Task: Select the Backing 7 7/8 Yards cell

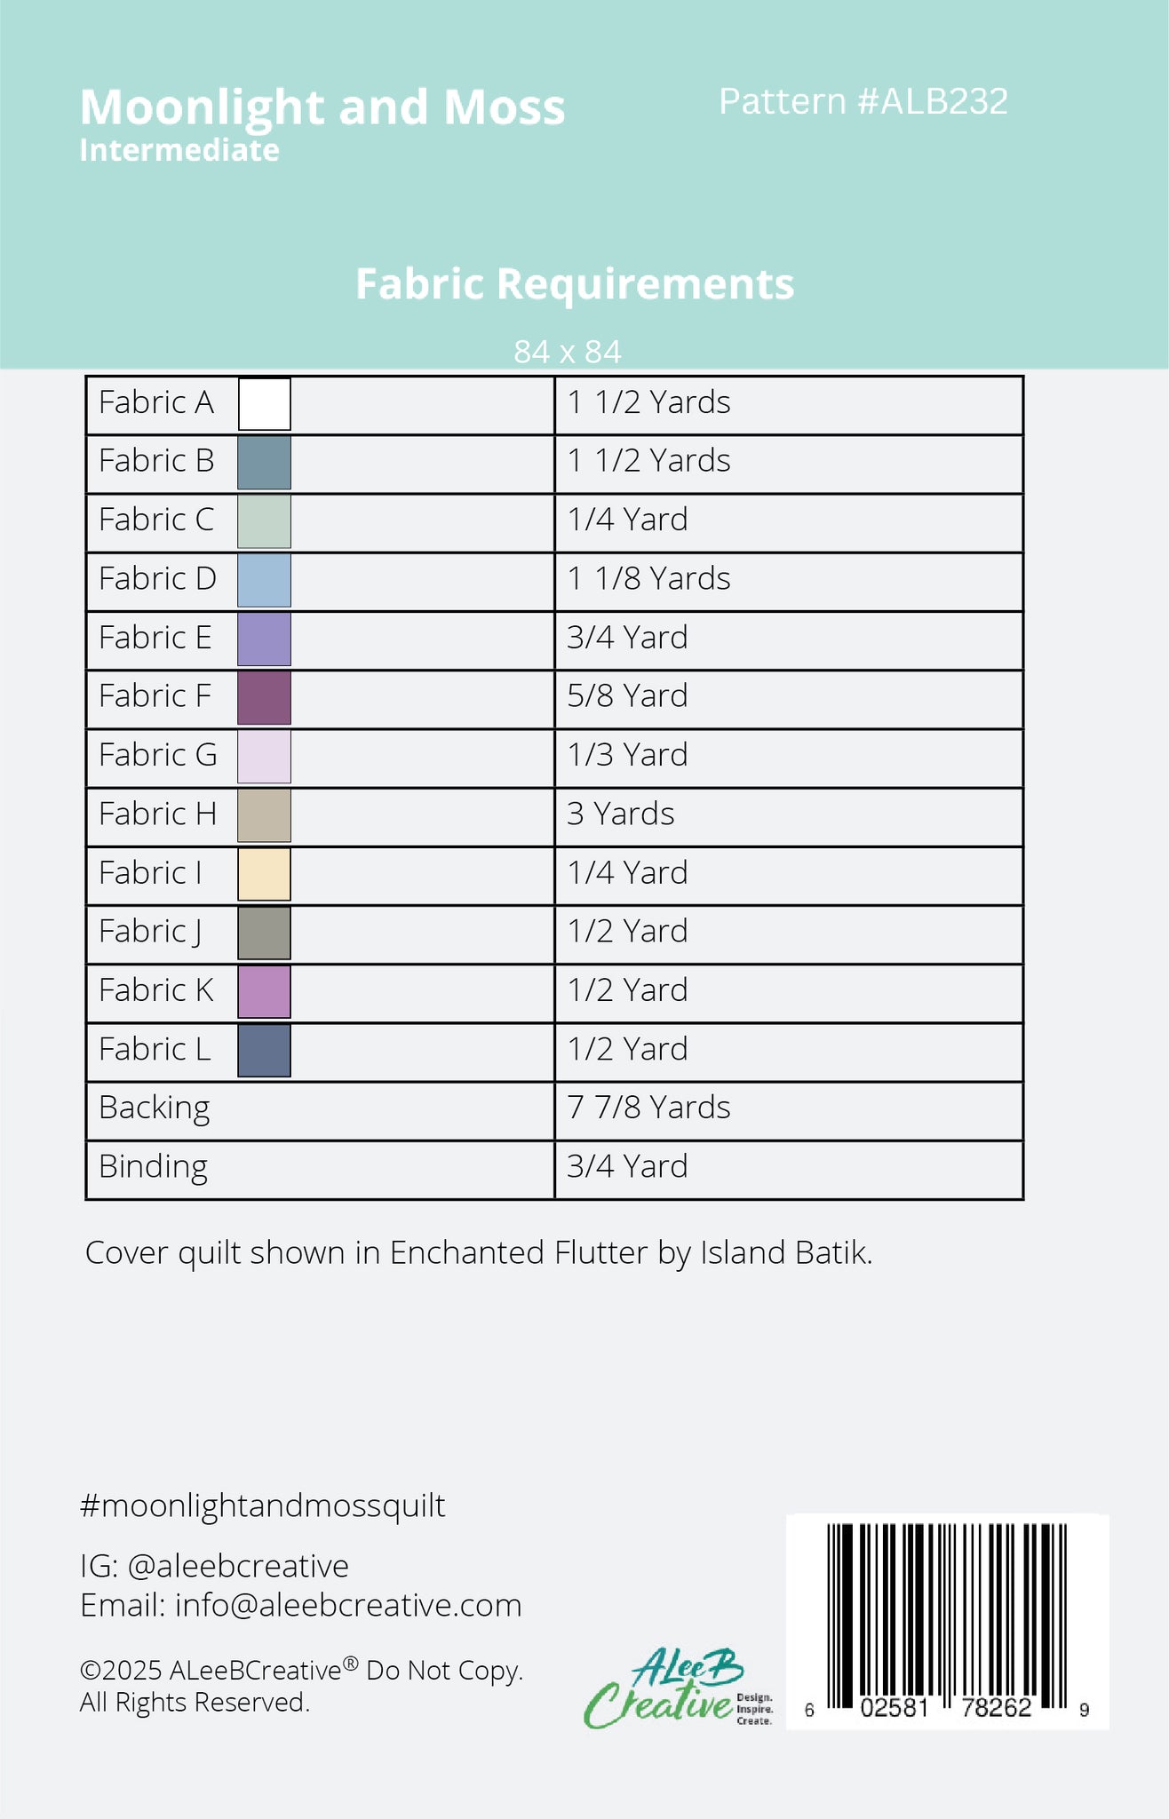Action: [789, 1110]
